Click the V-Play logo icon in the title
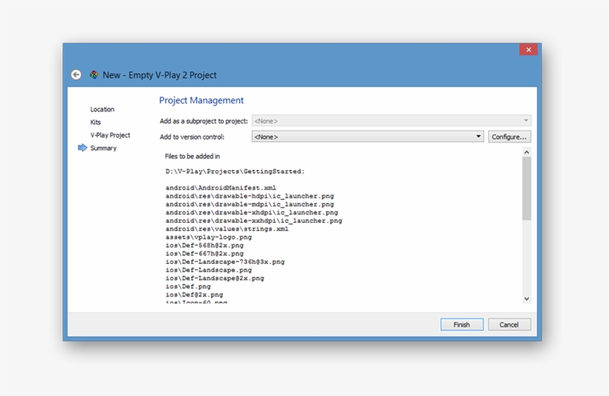 [94, 74]
